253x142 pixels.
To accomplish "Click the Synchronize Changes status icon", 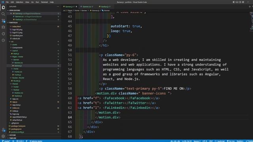I will [x=13, y=141].
